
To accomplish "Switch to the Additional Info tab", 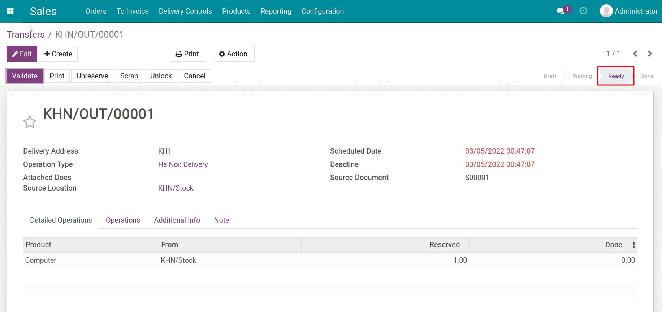I will 177,220.
